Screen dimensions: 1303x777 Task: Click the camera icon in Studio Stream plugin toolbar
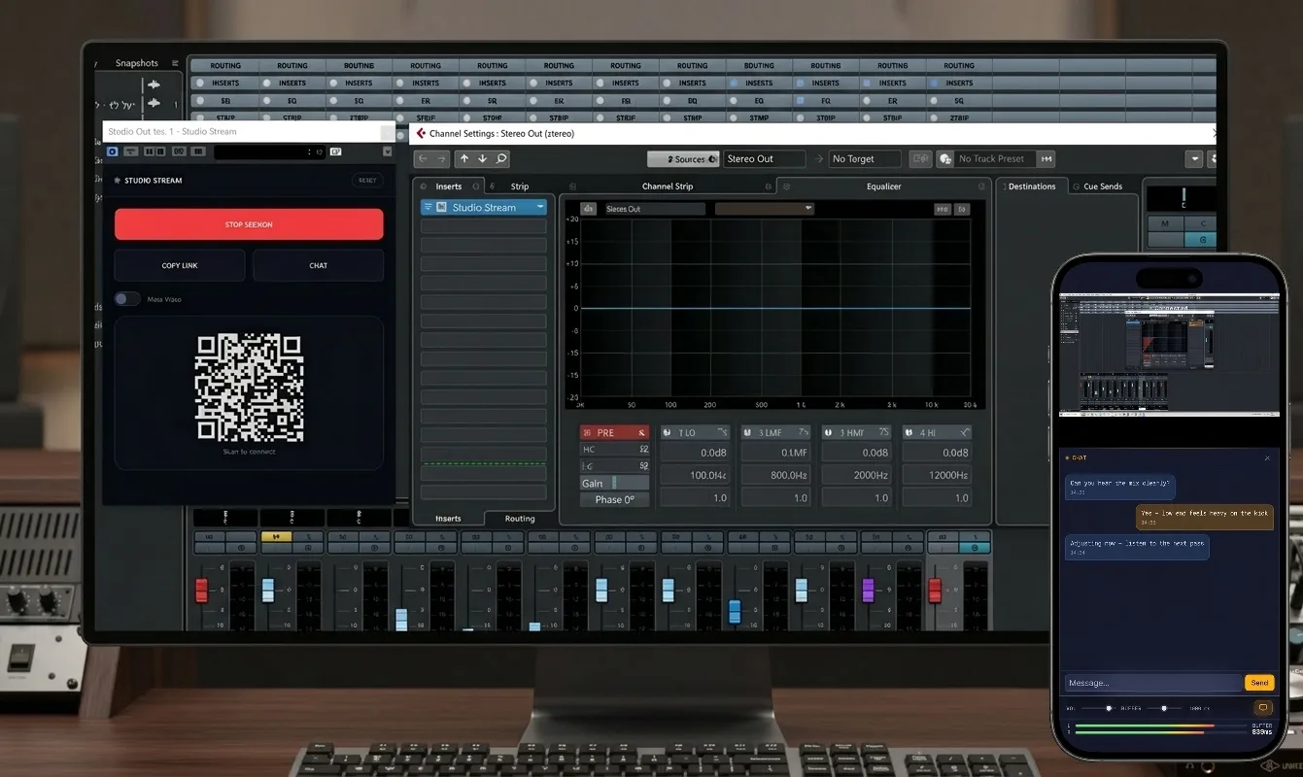(335, 152)
